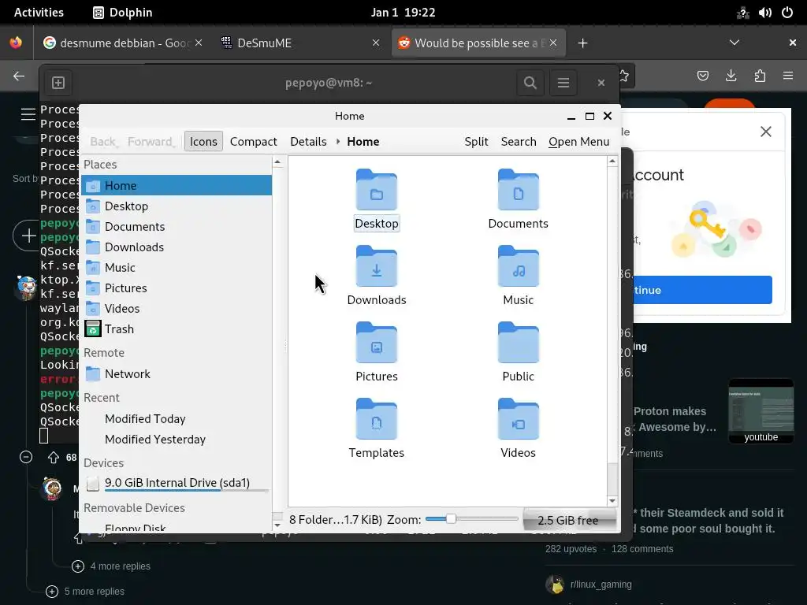The width and height of the screenshot is (807, 605).
Task: Expand breadcrumb arrow before Home
Action: tap(338, 142)
